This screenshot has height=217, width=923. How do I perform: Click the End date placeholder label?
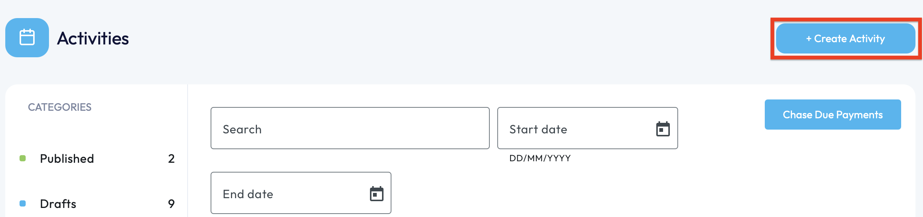point(248,194)
